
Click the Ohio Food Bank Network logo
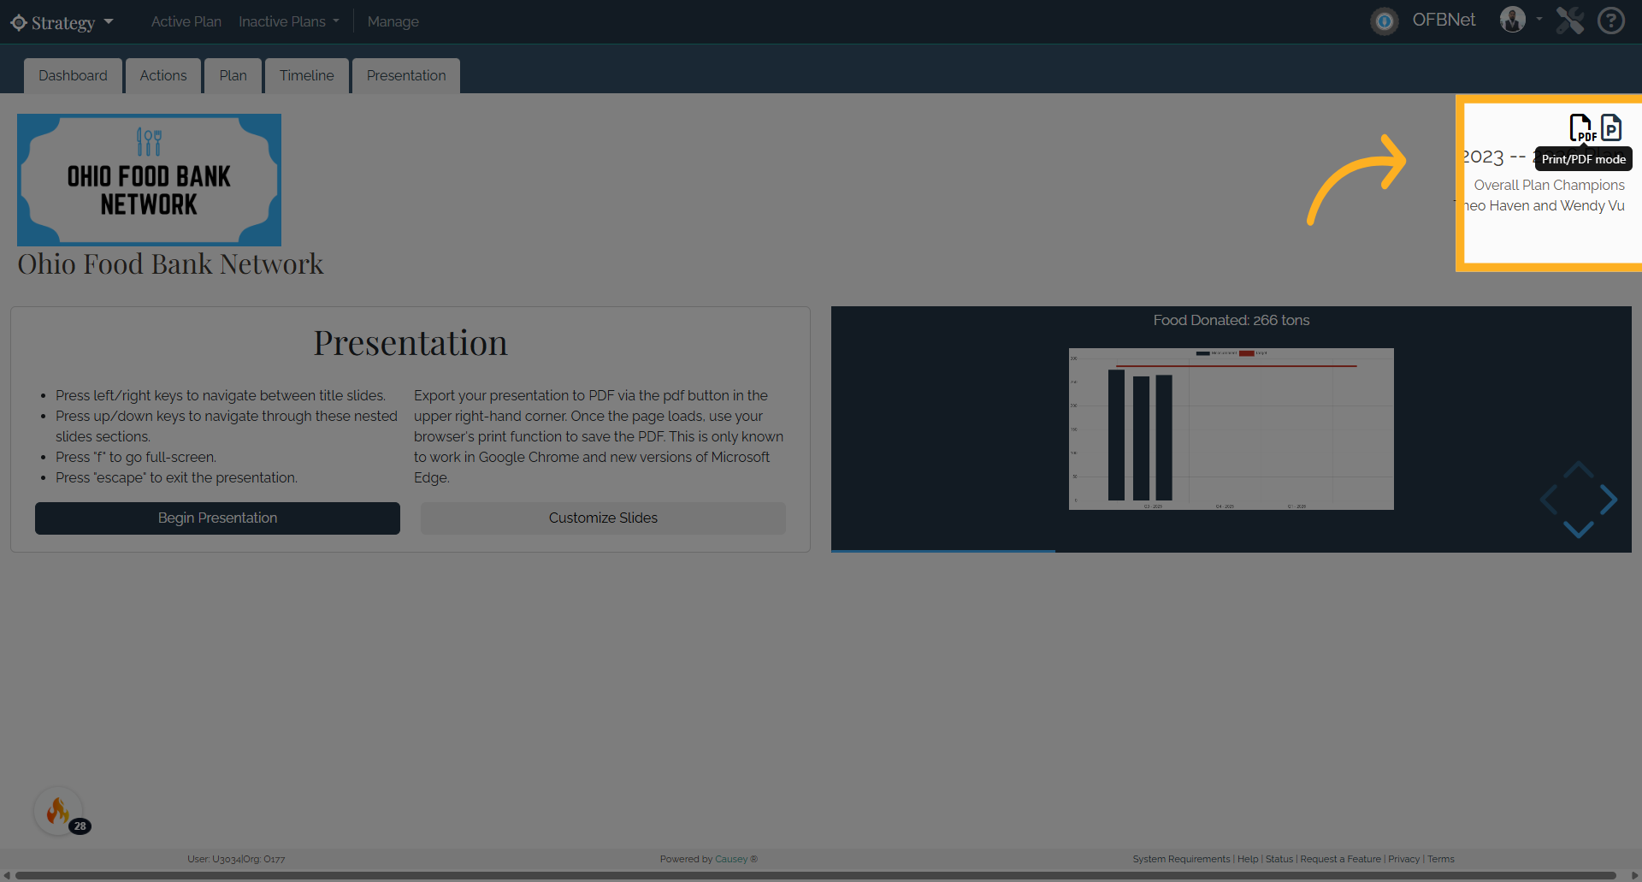point(149,180)
